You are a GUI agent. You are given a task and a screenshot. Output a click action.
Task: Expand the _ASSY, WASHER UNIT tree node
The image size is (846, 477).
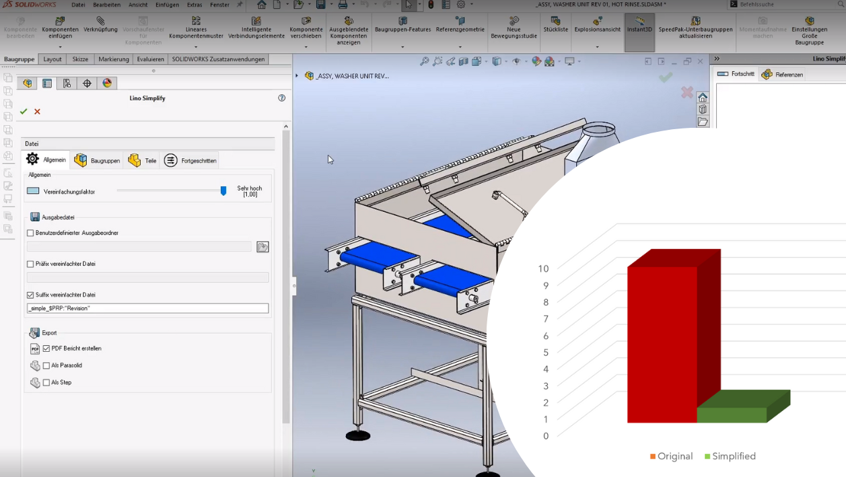coord(297,76)
